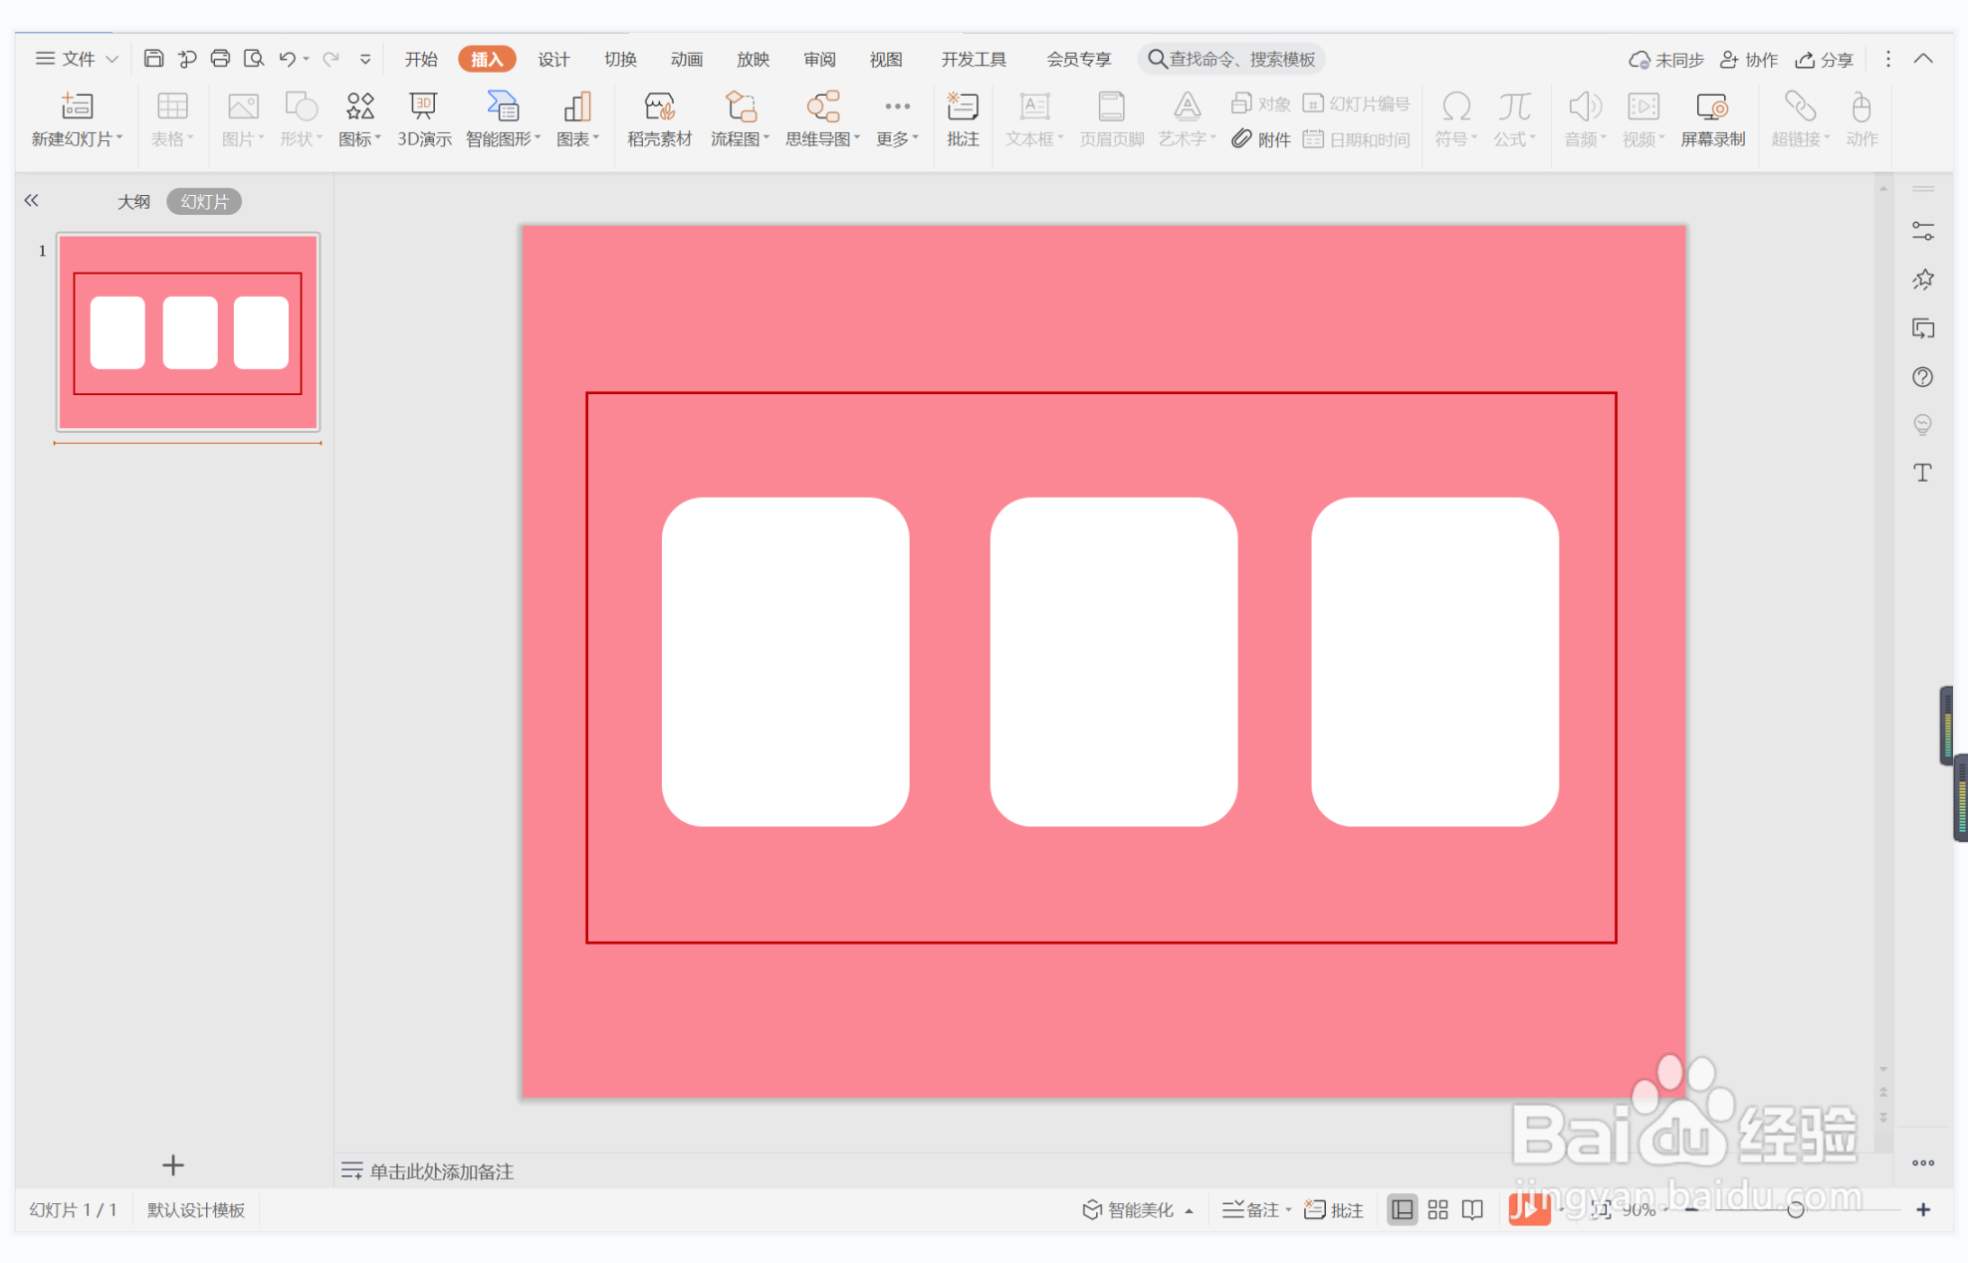Click the save icon in quick toolbar
The width and height of the screenshot is (1968, 1263).
[153, 59]
